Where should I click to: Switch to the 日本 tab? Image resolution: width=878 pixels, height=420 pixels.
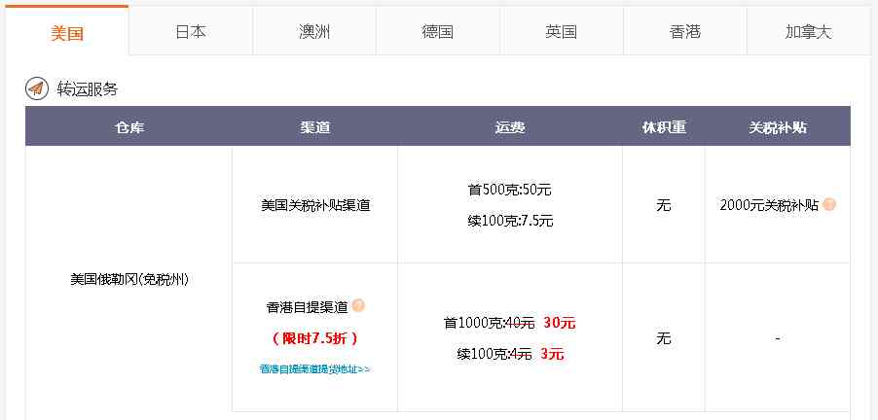[x=191, y=32]
